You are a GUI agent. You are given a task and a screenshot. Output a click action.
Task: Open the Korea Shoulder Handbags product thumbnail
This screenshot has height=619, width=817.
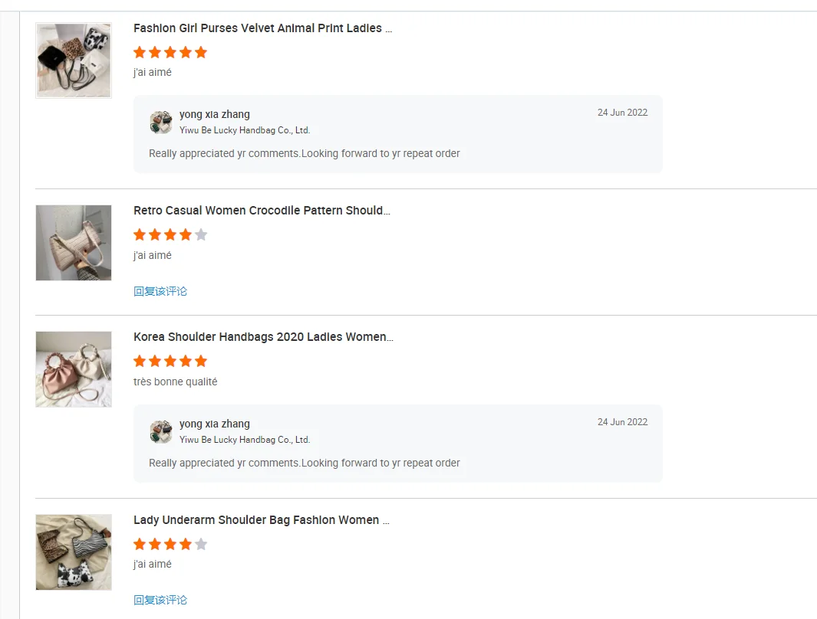pyautogui.click(x=74, y=369)
